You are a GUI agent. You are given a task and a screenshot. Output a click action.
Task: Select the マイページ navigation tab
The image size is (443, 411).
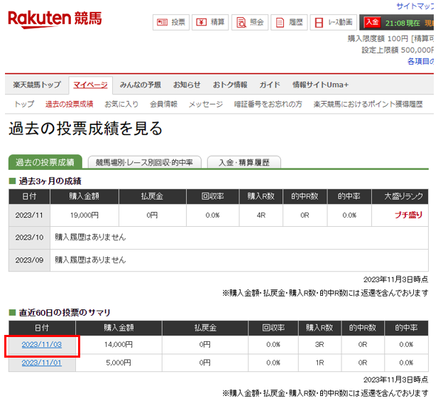(90, 85)
